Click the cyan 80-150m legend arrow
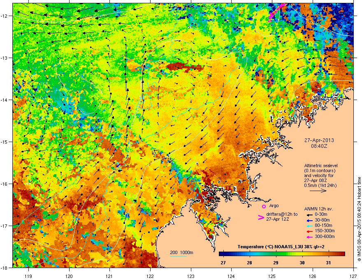The width and height of the screenshot is (362, 280). [309, 226]
